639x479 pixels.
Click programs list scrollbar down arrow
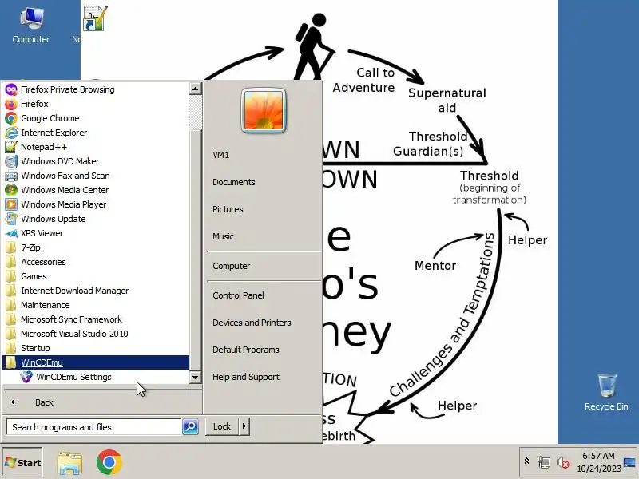pos(195,378)
